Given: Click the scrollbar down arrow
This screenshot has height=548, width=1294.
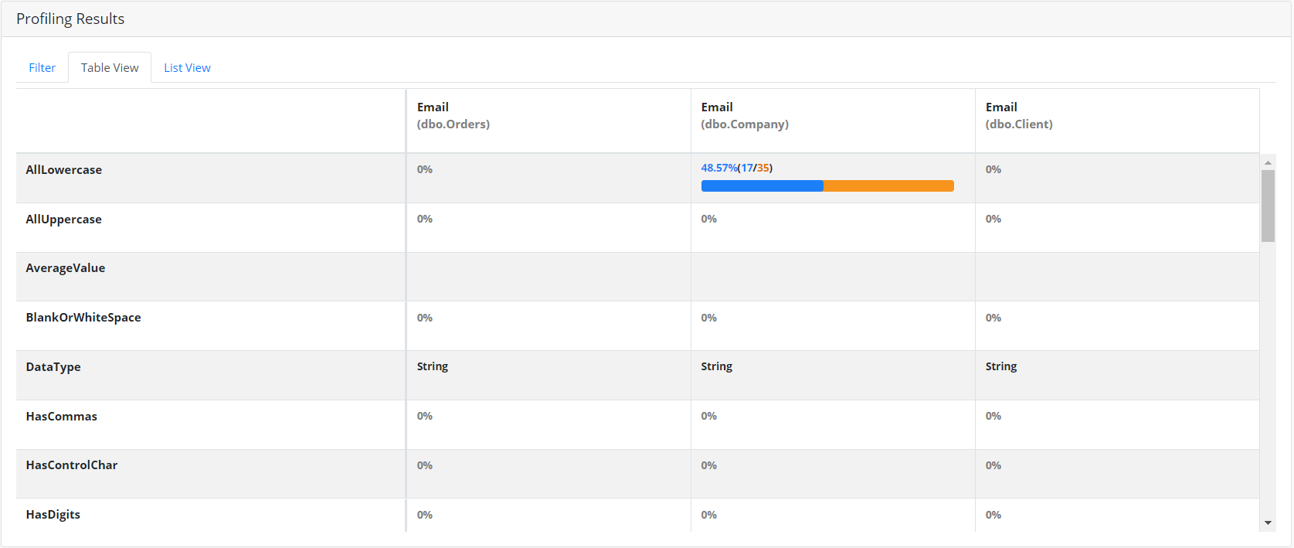Looking at the screenshot, I should [x=1268, y=523].
